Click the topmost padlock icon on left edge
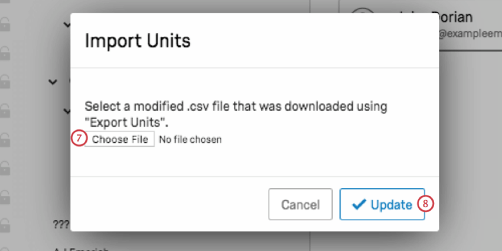Image resolution: width=502 pixels, height=251 pixels. 5,24
